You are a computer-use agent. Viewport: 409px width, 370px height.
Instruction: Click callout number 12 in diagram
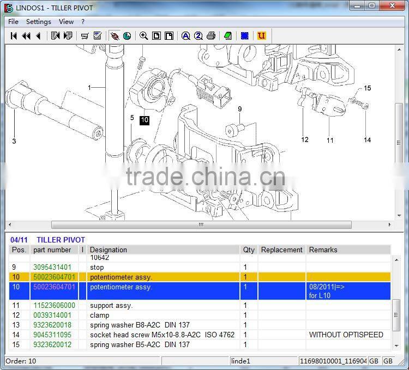pos(305,139)
